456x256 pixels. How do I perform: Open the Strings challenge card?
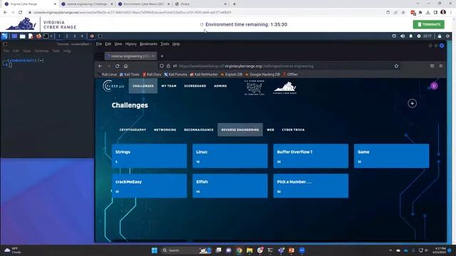click(149, 156)
